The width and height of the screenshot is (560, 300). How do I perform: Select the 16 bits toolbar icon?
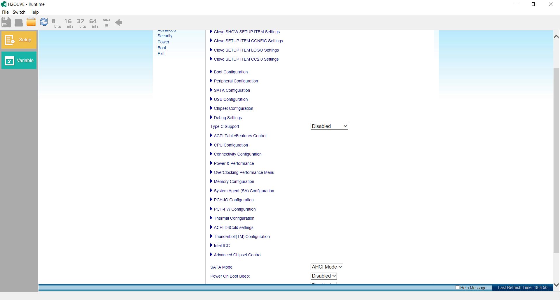click(x=69, y=23)
